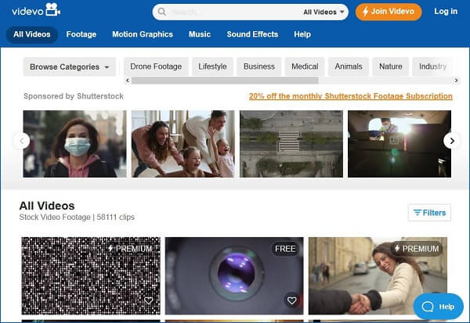Go to the Music tab
Image resolution: width=470 pixels, height=323 pixels.
click(x=200, y=34)
